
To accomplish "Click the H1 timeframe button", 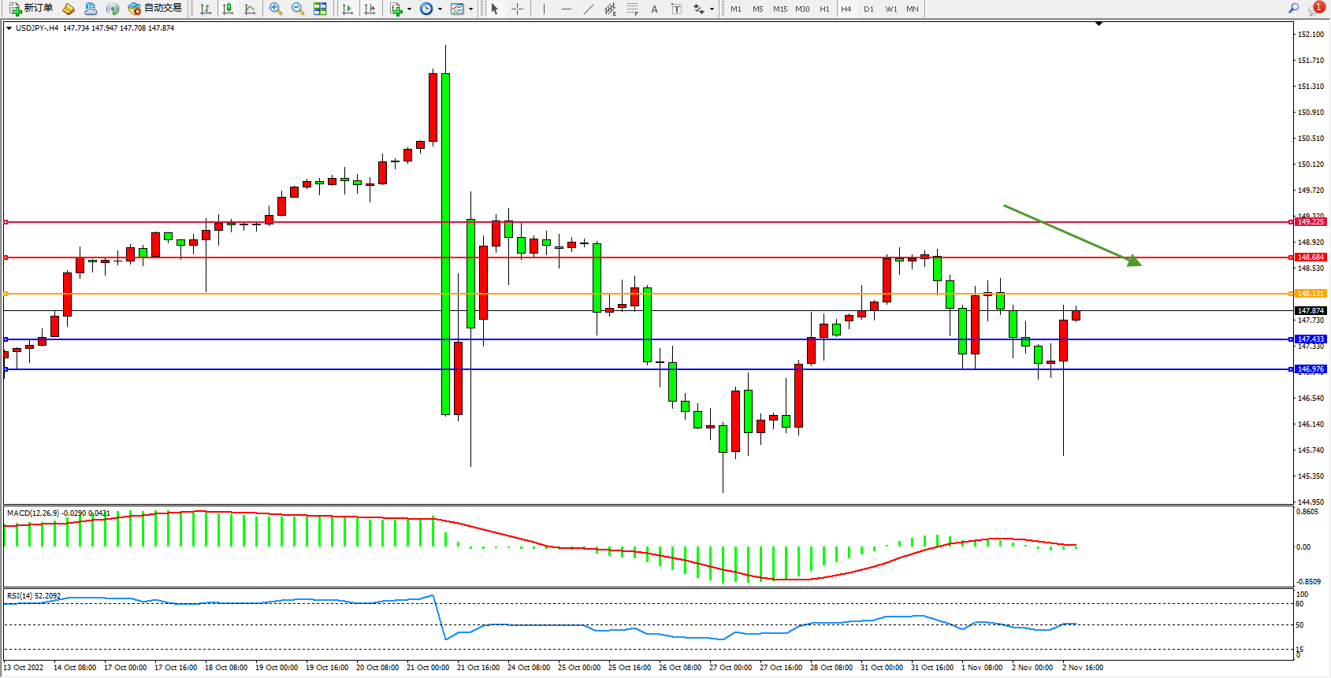I will [x=824, y=9].
